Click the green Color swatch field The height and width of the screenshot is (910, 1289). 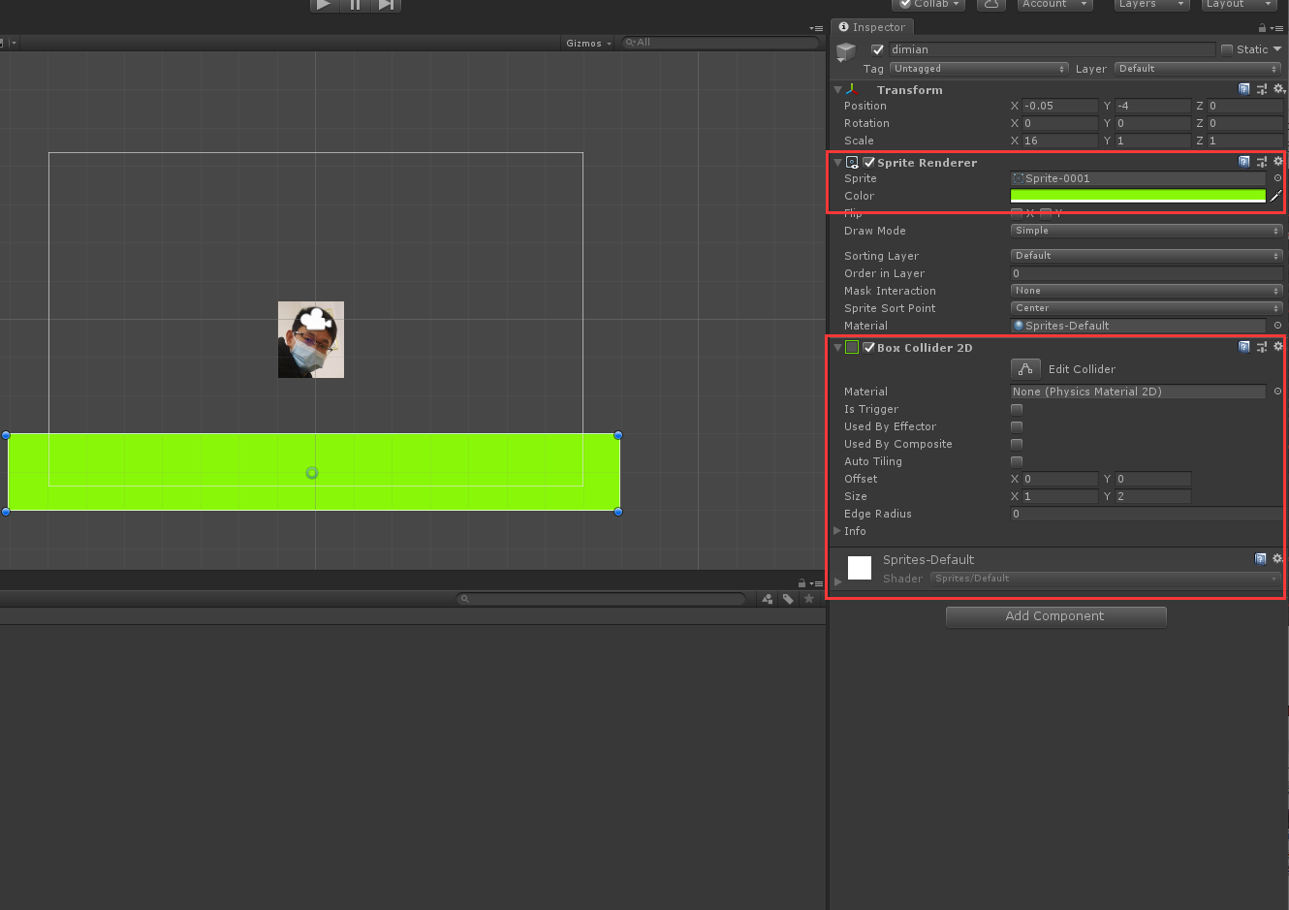pos(1138,196)
